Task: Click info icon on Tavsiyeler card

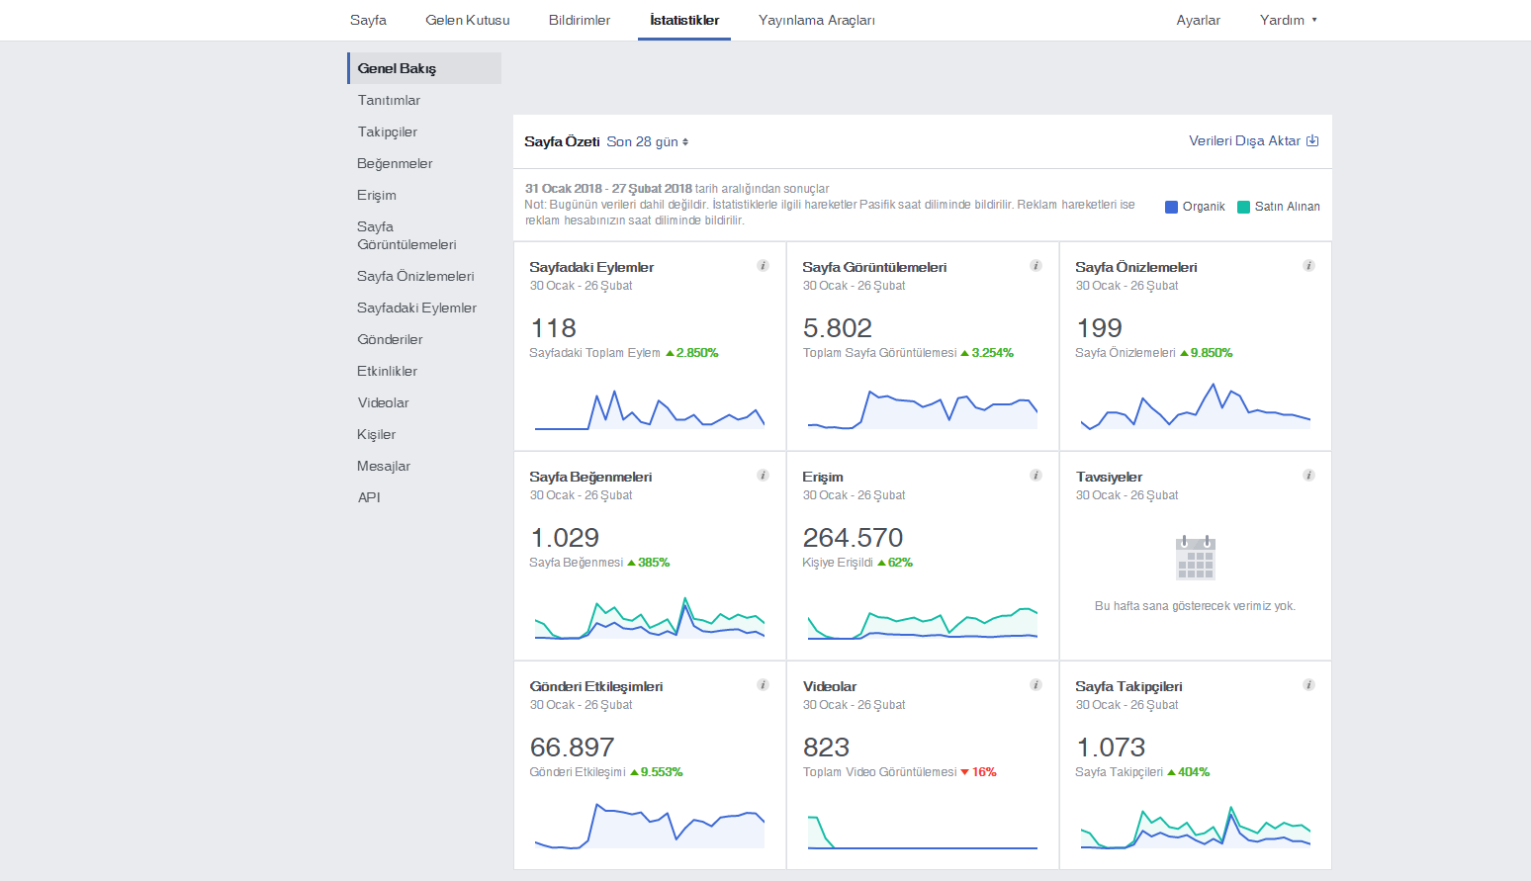Action: (1308, 475)
